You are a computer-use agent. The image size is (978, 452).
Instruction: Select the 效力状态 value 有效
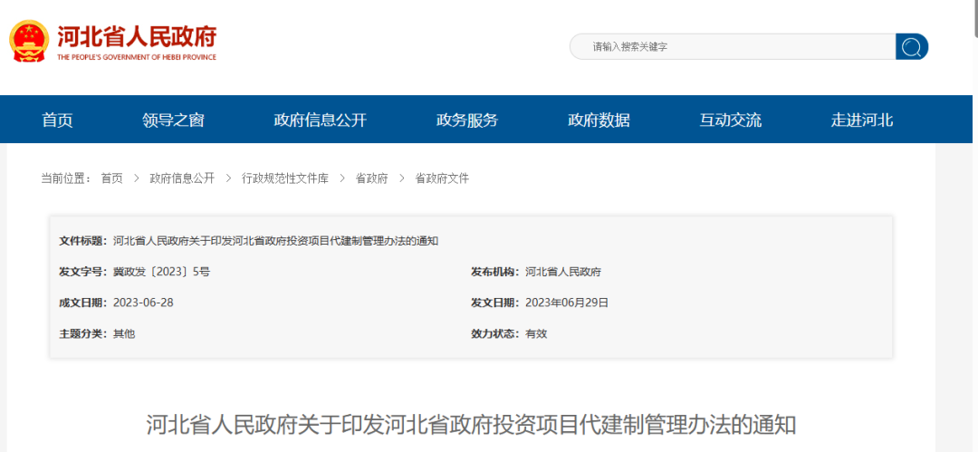click(x=536, y=333)
